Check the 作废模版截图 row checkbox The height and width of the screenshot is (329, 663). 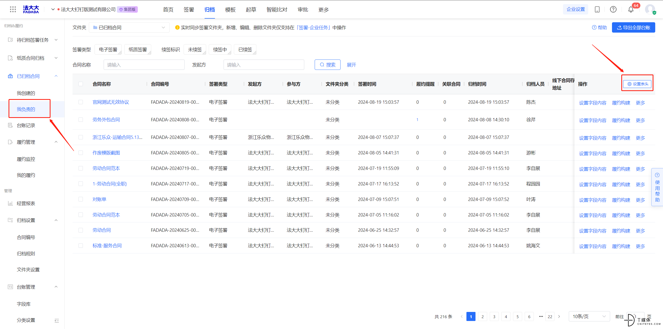(81, 153)
